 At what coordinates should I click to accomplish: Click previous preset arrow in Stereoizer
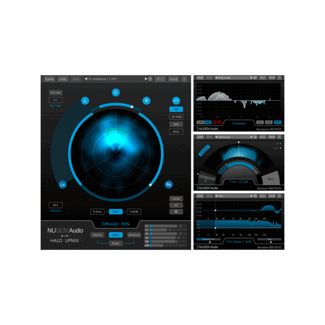pyautogui.click(x=216, y=137)
